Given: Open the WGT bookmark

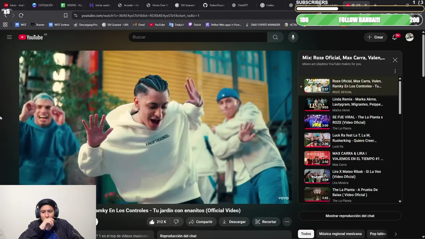Looking at the screenshot, I should tap(21, 25).
